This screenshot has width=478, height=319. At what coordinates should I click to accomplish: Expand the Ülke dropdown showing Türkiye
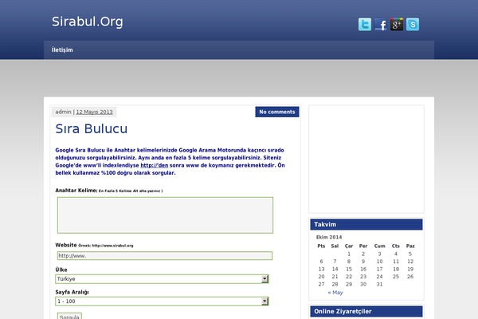(x=162, y=279)
